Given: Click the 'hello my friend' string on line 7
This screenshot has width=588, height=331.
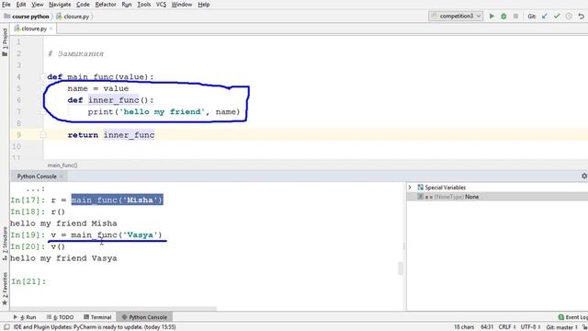Looking at the screenshot, I should coord(163,112).
